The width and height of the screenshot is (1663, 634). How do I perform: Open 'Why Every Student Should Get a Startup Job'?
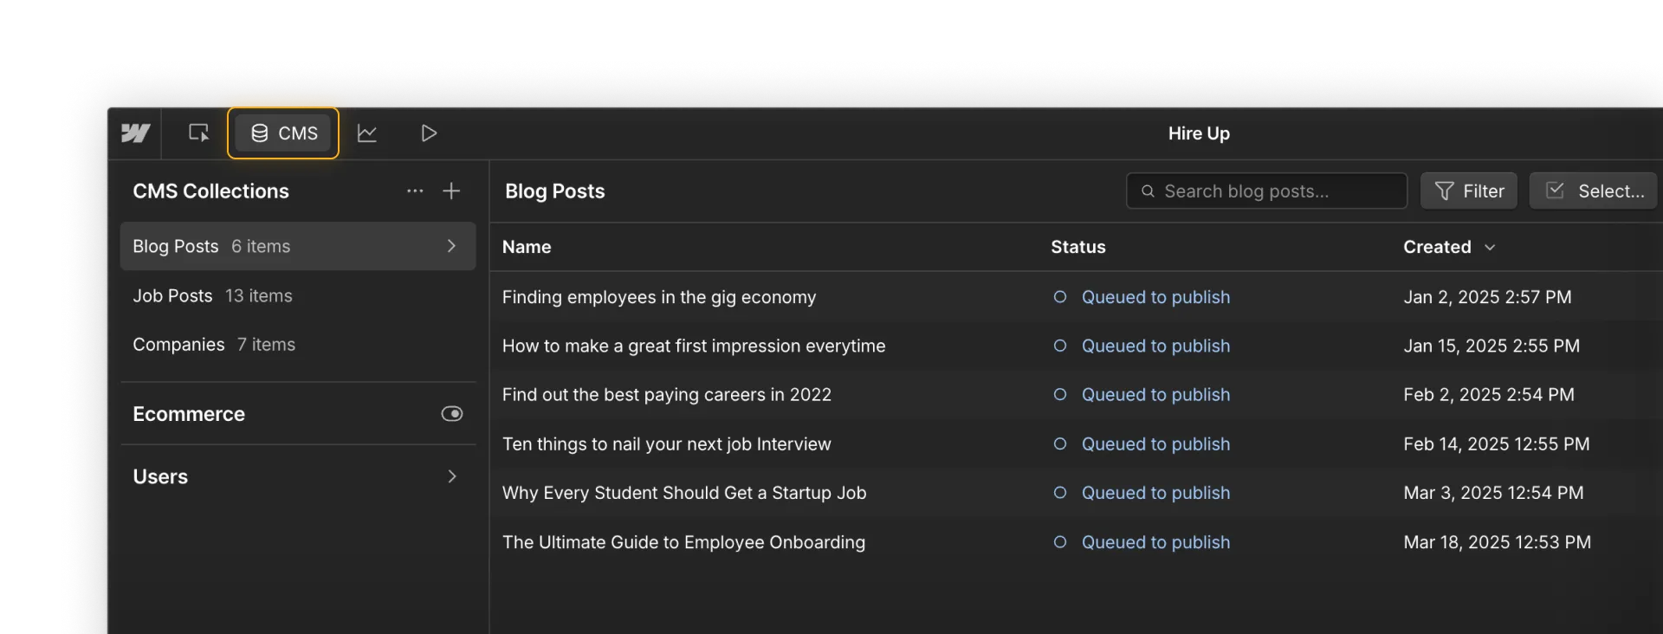point(684,493)
